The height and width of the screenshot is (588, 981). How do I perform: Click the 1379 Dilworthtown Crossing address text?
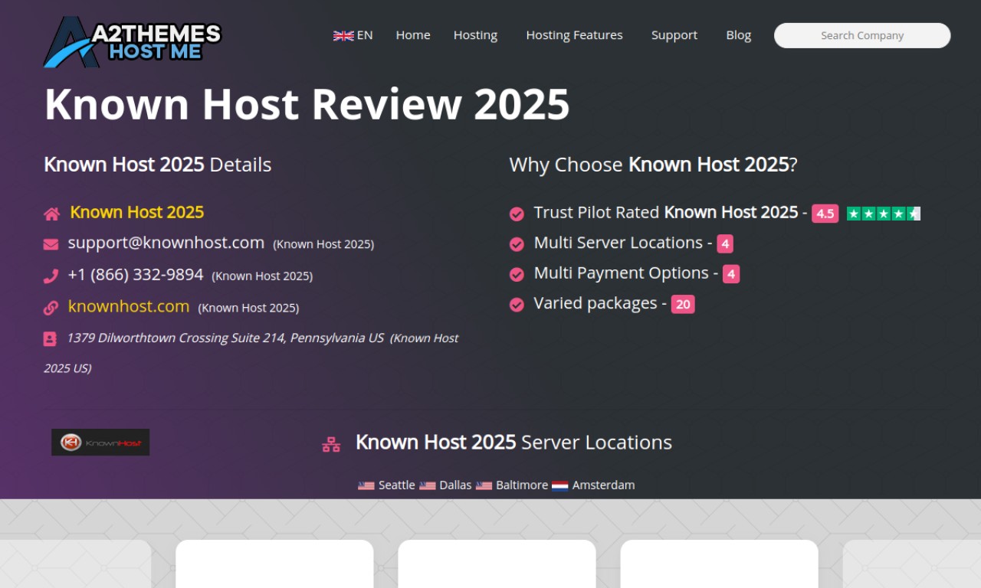[x=225, y=338]
